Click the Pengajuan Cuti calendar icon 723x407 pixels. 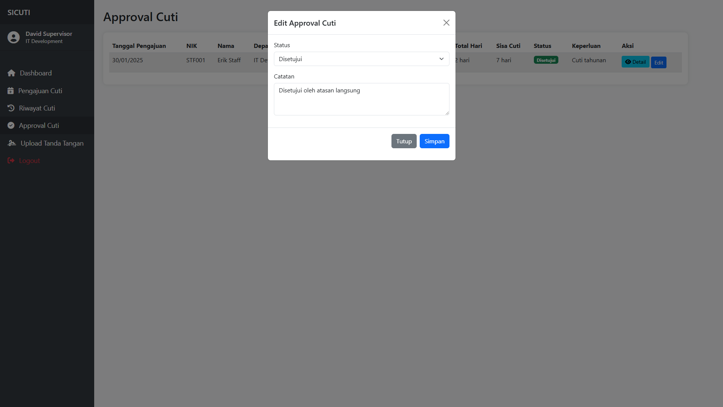click(x=11, y=91)
